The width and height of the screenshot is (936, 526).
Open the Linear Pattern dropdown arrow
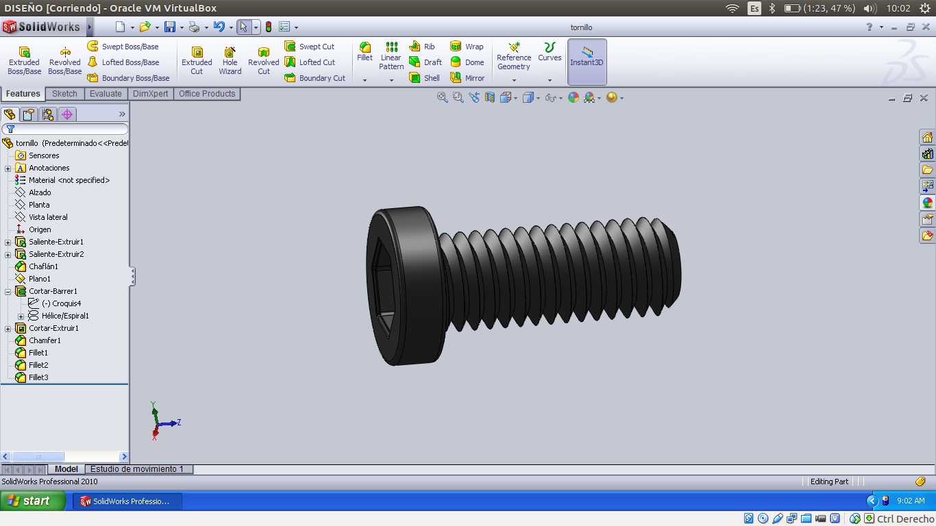(x=391, y=80)
